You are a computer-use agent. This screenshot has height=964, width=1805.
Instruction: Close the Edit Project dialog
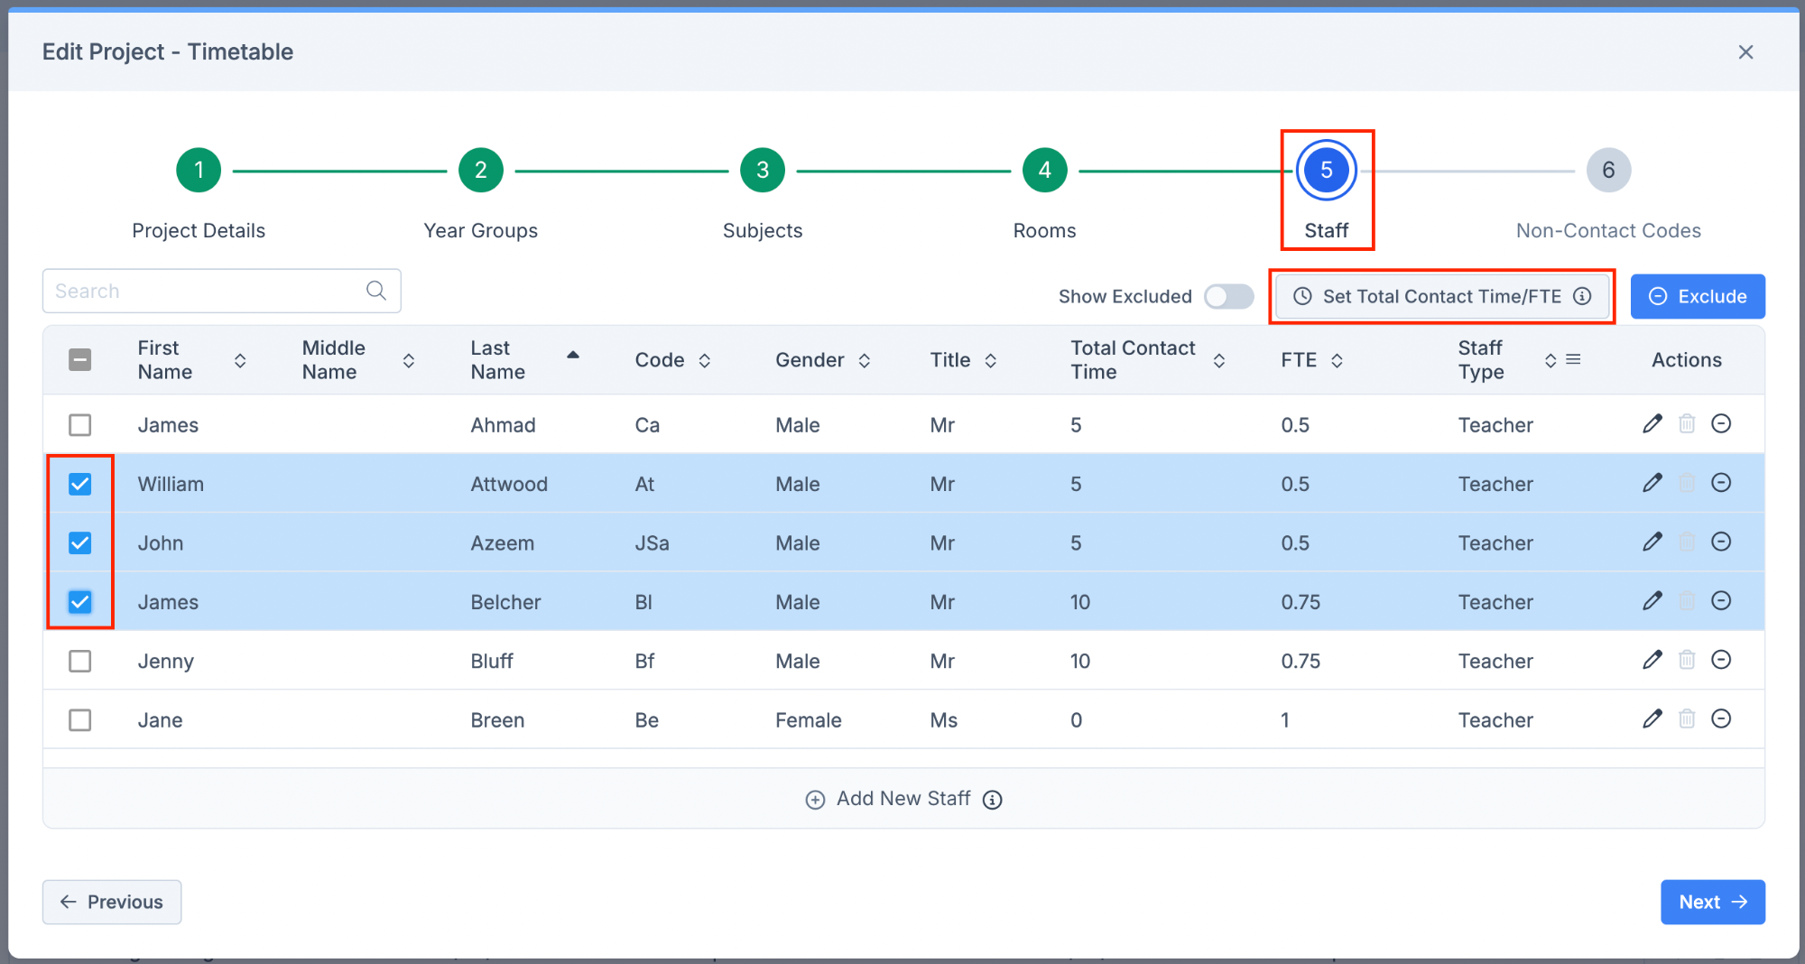[1745, 52]
